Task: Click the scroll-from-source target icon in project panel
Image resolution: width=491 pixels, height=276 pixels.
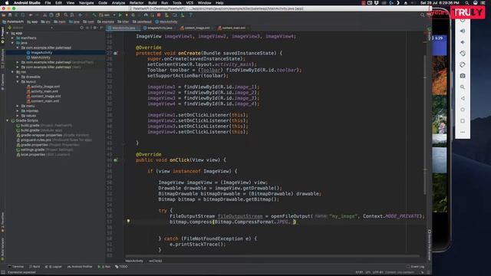Action: pyautogui.click(x=82, y=28)
